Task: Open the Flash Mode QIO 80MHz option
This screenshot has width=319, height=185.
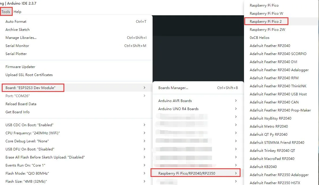Action: pos(27,173)
